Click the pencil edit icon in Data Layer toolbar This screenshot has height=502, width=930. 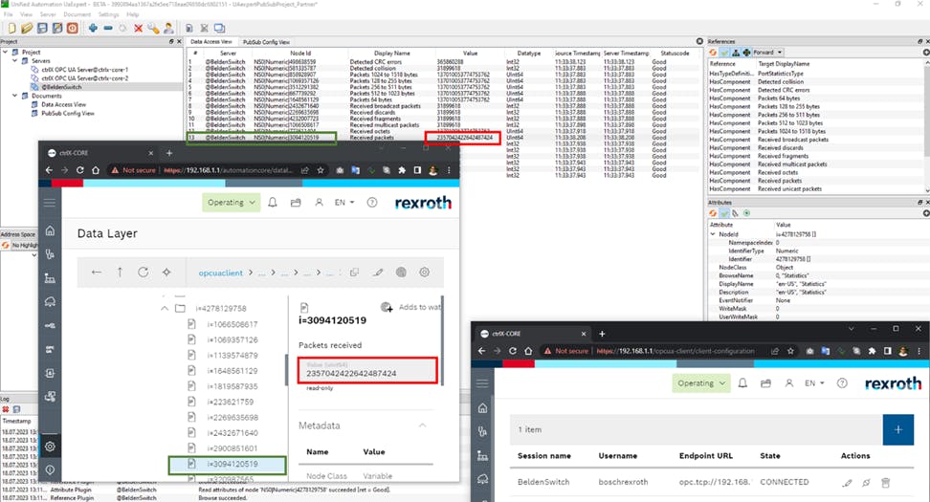[378, 273]
